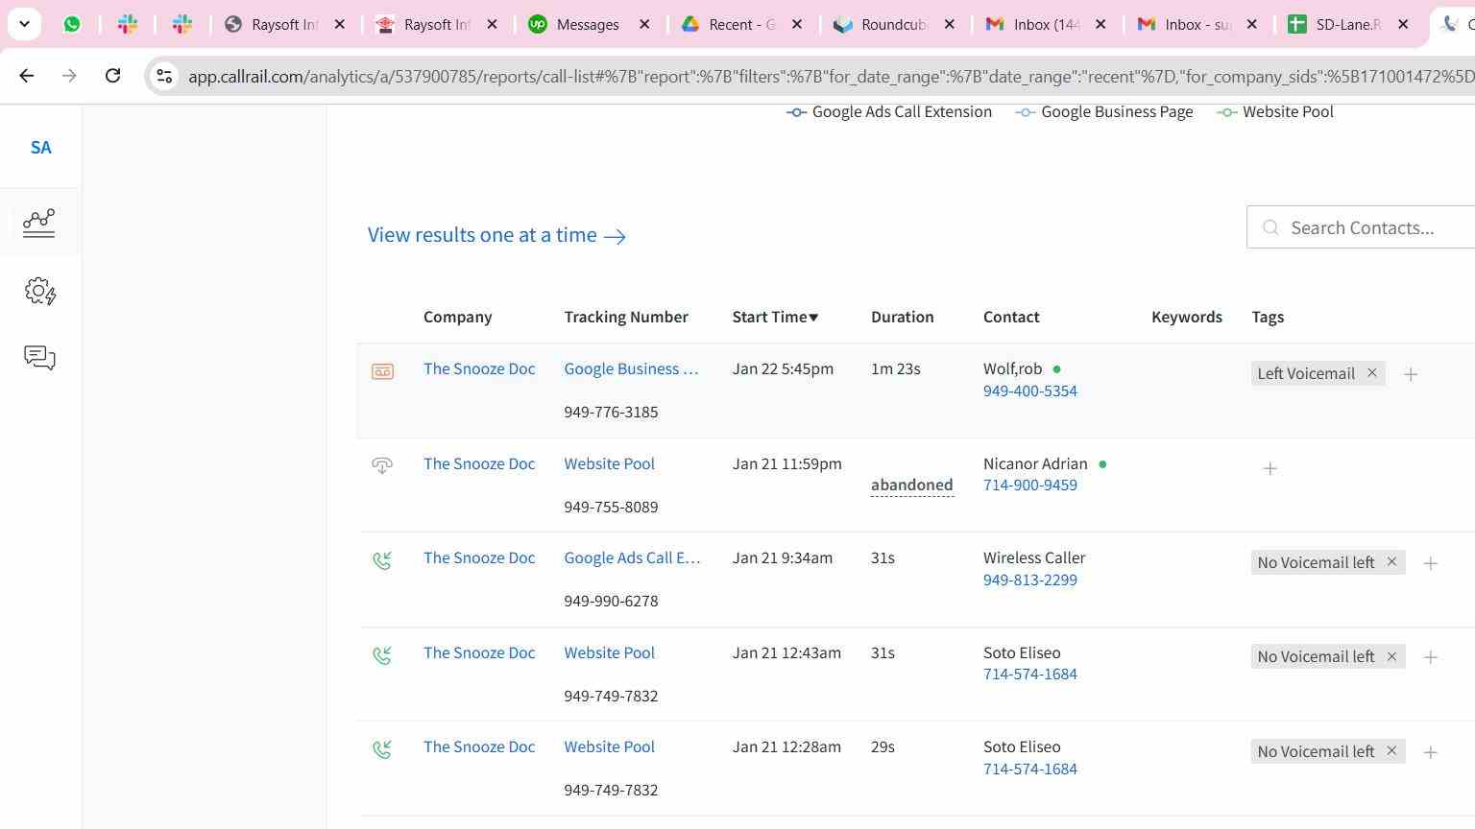Close the Recent Google Drive tab
The height and width of the screenshot is (829, 1475).
tap(797, 24)
